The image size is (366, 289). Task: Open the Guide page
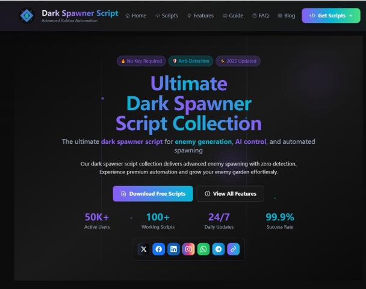233,16
